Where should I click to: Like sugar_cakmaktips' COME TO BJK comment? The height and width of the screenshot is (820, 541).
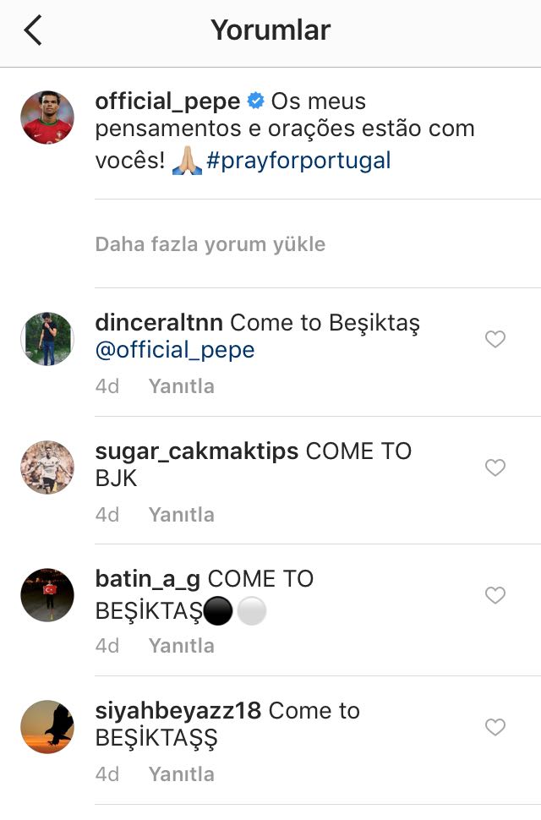(495, 467)
